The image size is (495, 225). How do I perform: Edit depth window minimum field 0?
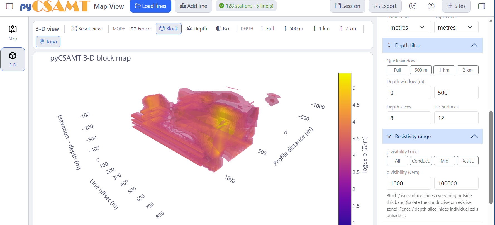click(x=409, y=93)
